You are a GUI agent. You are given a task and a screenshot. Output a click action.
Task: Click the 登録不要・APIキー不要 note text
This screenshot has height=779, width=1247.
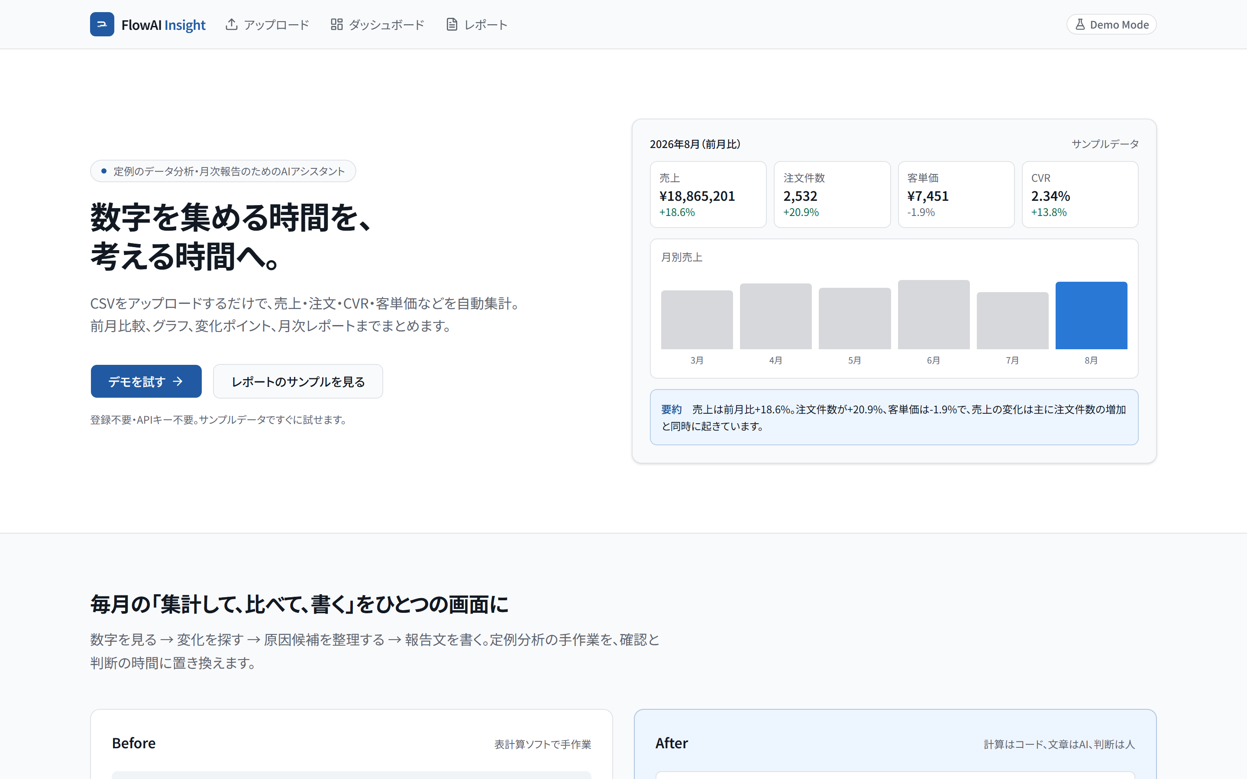point(220,420)
